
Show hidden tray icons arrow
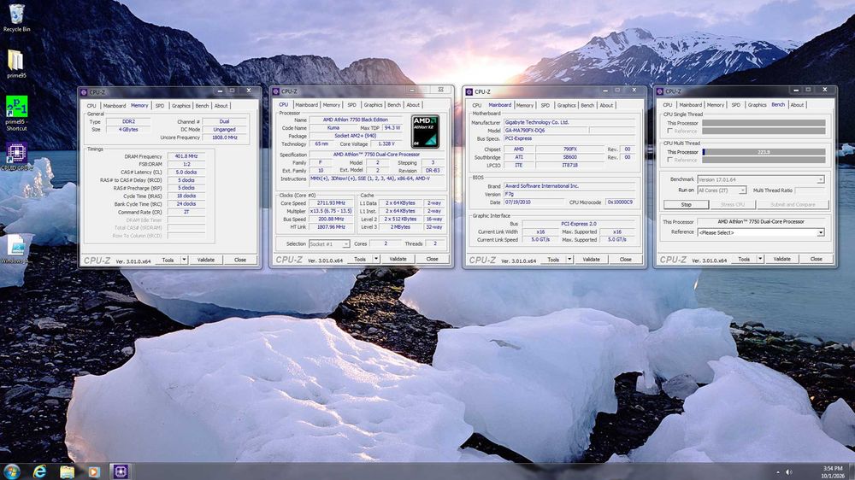coord(777,471)
